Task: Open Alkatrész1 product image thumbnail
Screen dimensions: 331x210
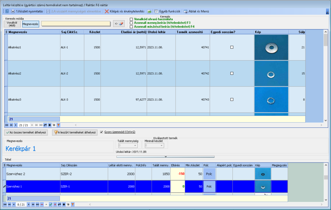Action: pyautogui.click(x=271, y=47)
